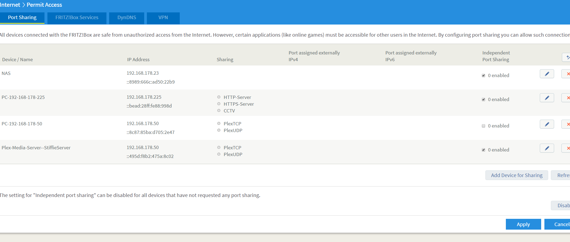Select the NAS device name
Screen dimensions: 570x242
[6, 73]
